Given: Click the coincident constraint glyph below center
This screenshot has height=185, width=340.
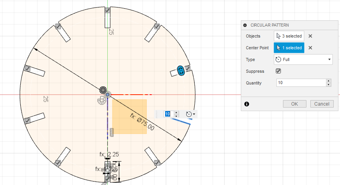Looking at the screenshot, I should (101, 101).
